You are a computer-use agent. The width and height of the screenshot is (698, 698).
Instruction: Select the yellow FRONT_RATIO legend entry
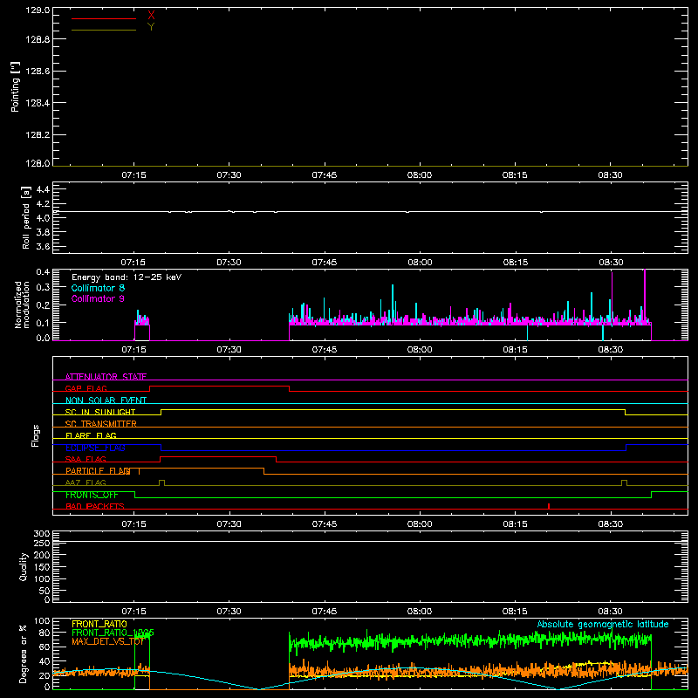[x=99, y=624]
